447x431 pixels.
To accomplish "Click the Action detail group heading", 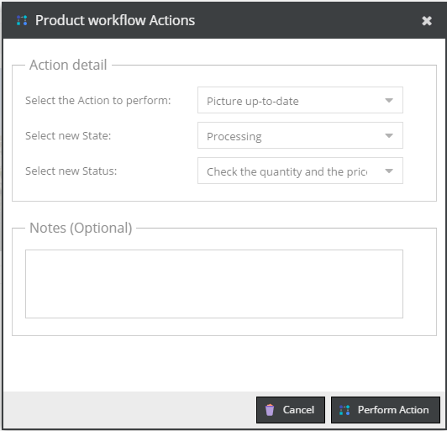I will pyautogui.click(x=68, y=65).
